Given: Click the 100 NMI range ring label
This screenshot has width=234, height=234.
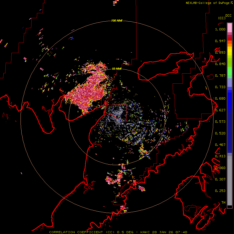Looking at the screenshot, I should click(x=117, y=21).
